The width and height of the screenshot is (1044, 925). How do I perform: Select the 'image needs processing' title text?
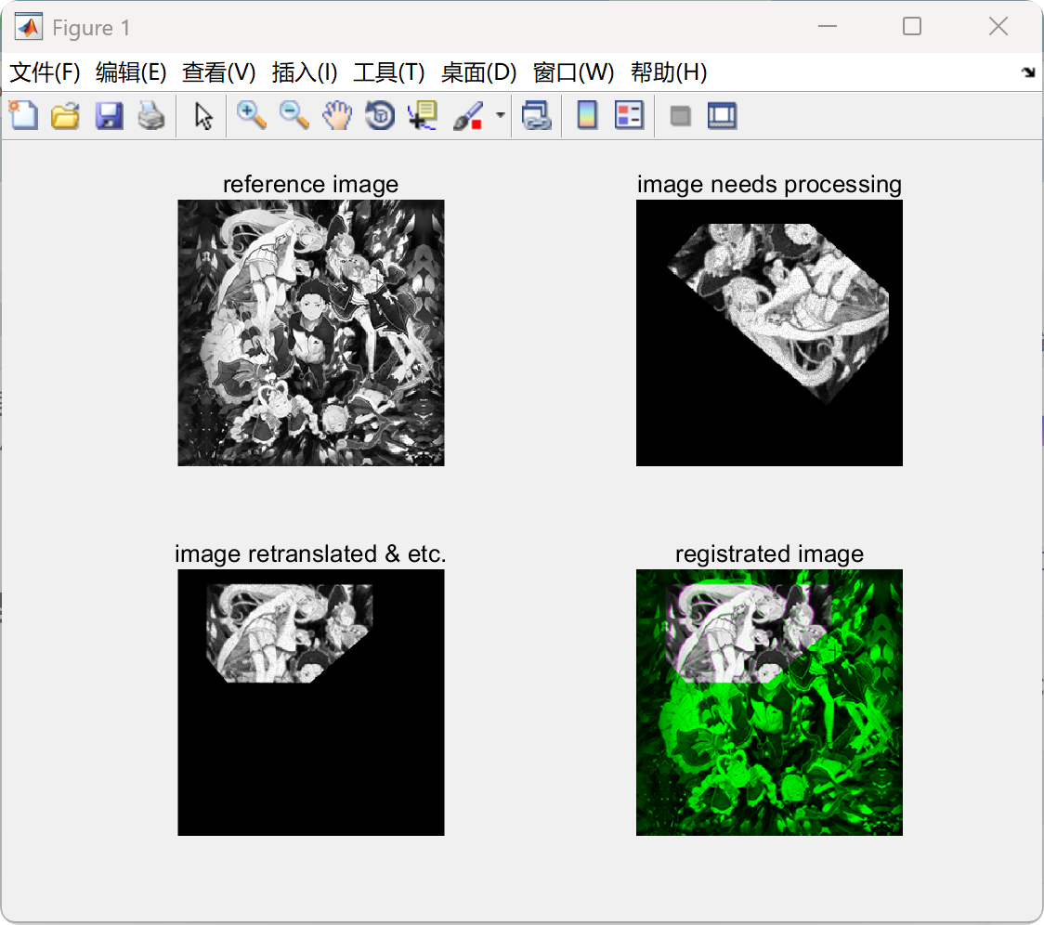click(x=770, y=185)
